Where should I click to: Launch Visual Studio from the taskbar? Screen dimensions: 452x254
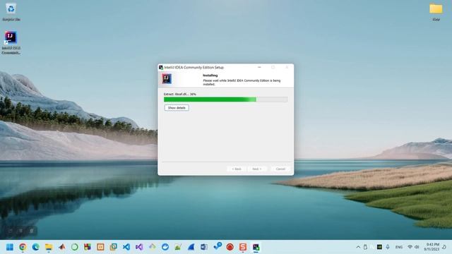tap(139, 247)
